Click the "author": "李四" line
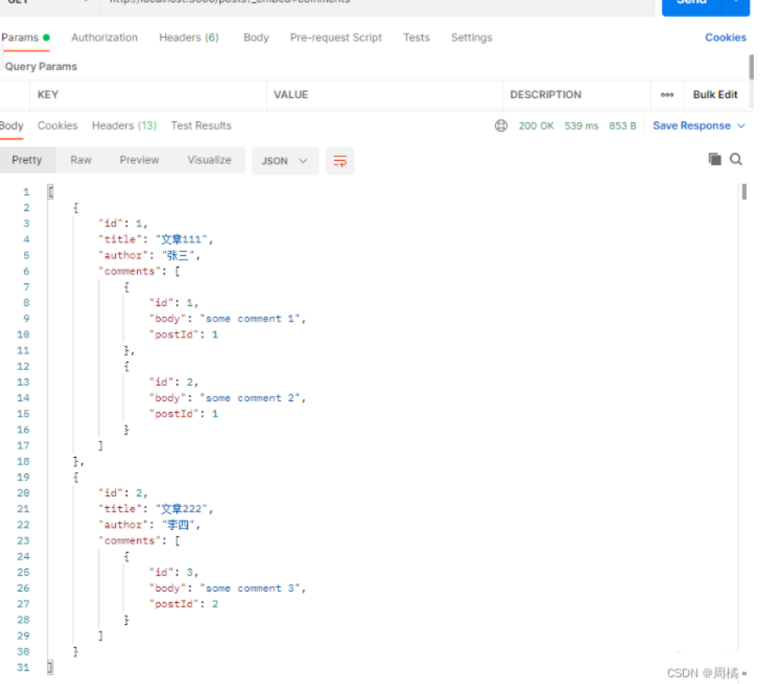 [149, 524]
